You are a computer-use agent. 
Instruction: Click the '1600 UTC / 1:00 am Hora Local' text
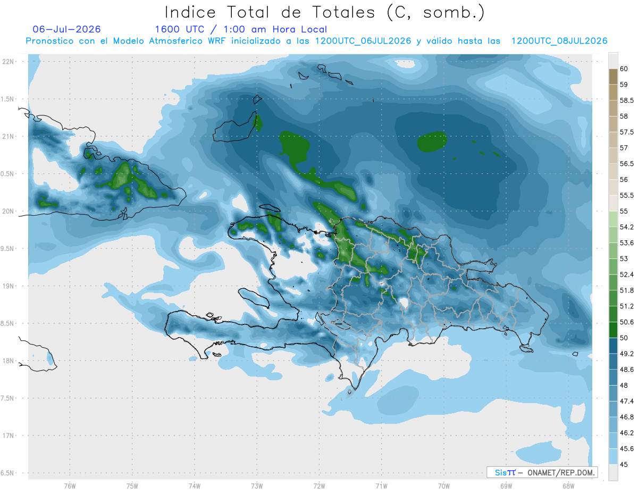pos(241,29)
